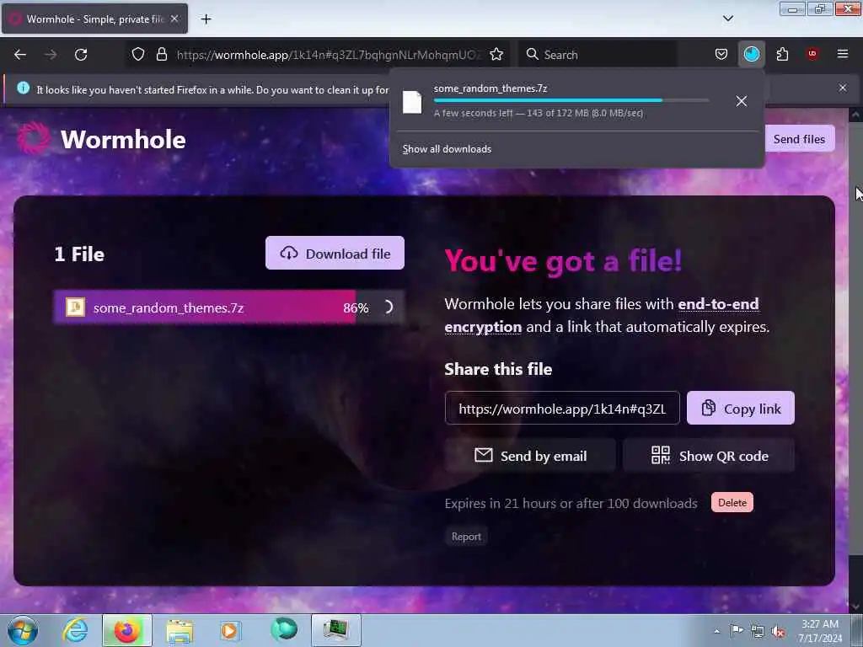The image size is (863, 647).
Task: Click the network tray icon
Action: (x=758, y=632)
